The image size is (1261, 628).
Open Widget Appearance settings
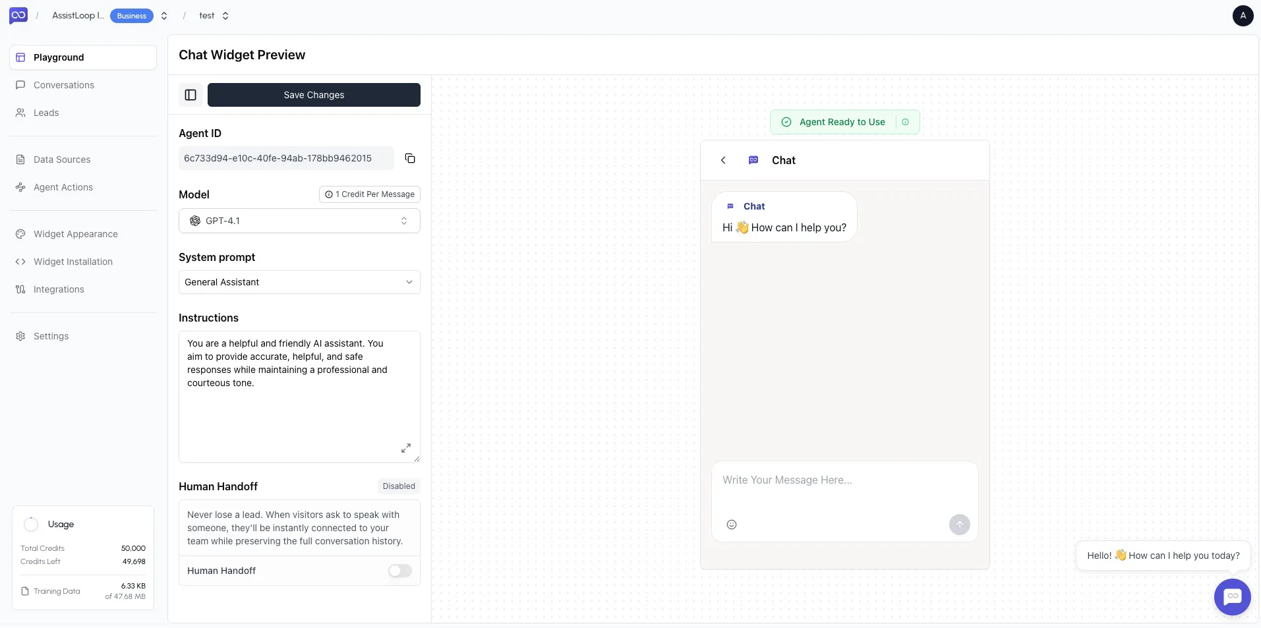[x=83, y=234]
